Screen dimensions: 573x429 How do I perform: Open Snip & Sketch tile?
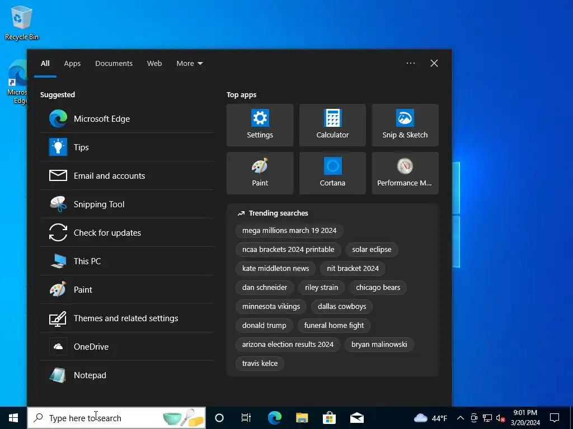(405, 125)
